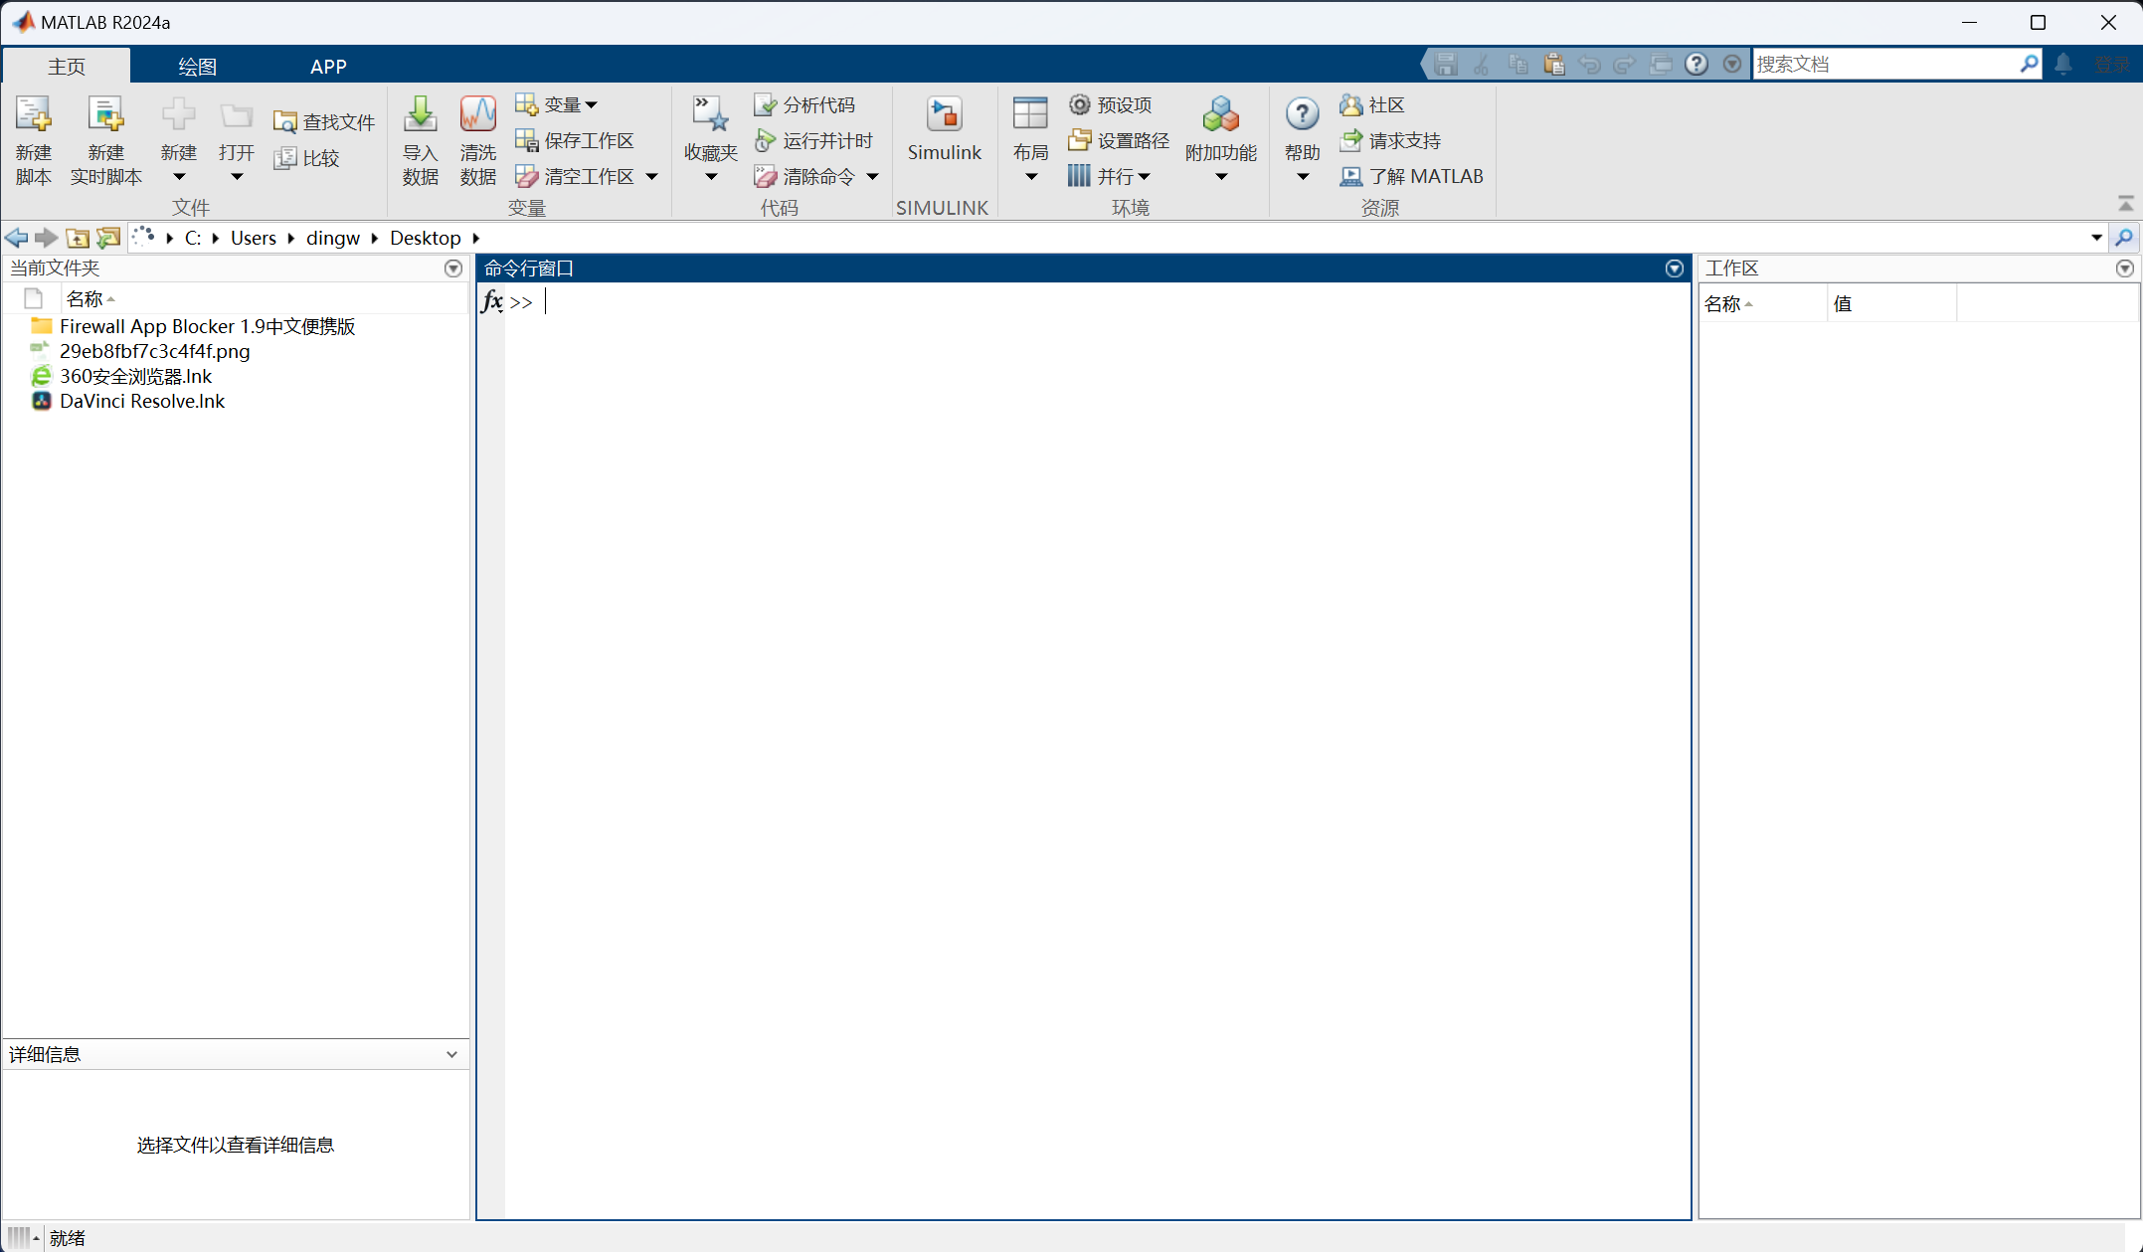Click the Preferences (预设项) gear icon
Viewport: 2143px width, 1252px height.
[1080, 104]
